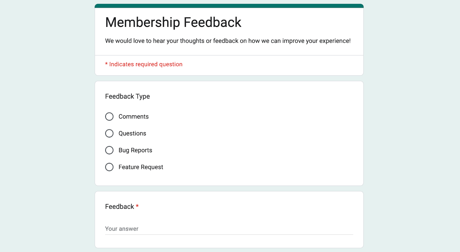Pick the Bug Reports radio circle
This screenshot has height=252, width=460.
[x=109, y=150]
